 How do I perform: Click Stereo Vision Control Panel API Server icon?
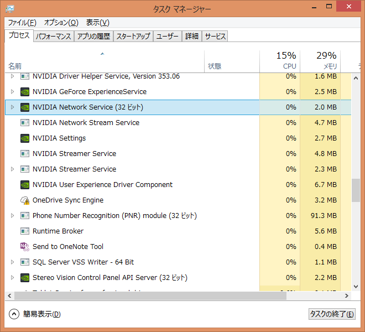click(25, 278)
